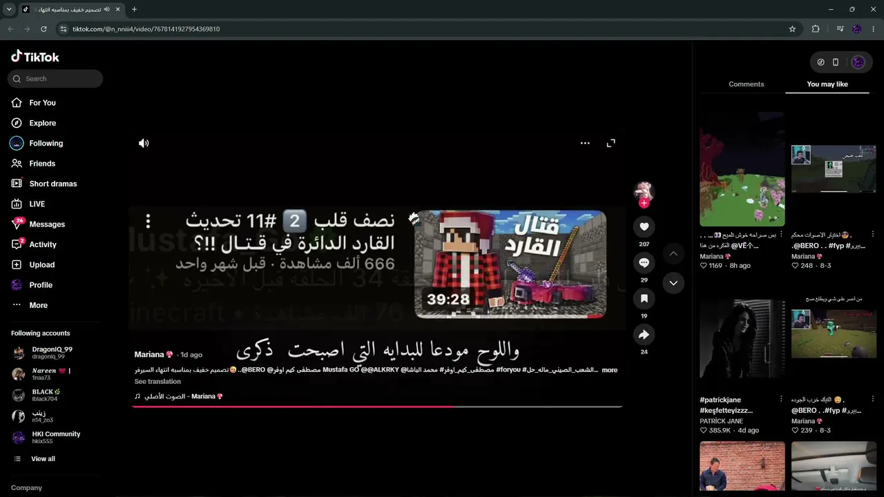Switch to the Comments tab

coord(747,84)
